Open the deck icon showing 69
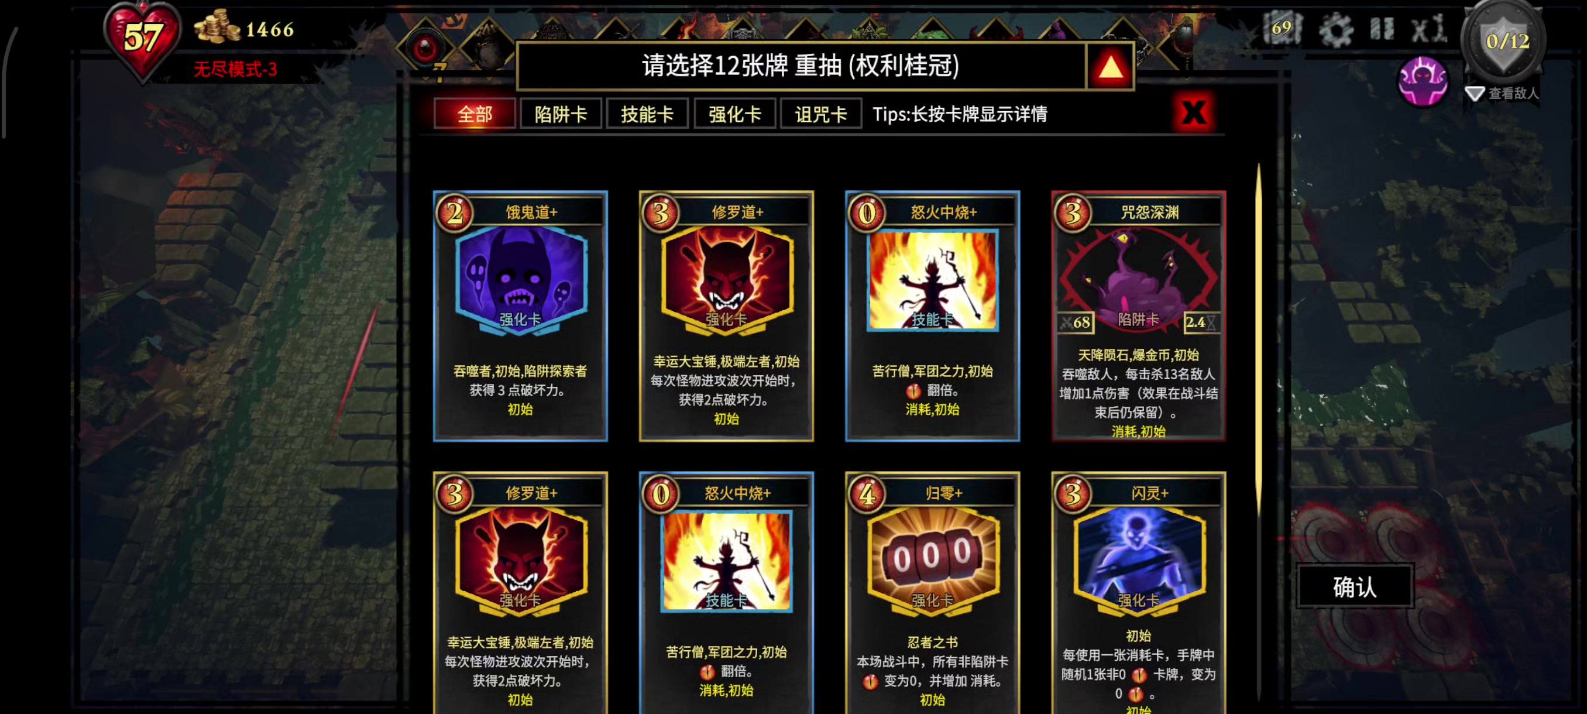The image size is (1587, 714). (1283, 28)
